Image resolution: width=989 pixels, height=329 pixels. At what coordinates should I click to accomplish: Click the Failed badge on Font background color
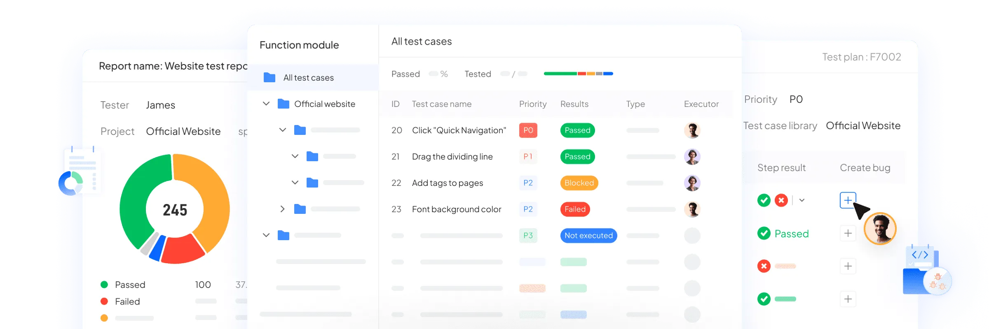point(575,209)
